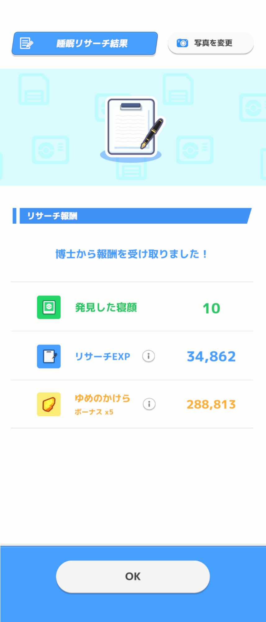Tap the info icon beside ゆめのかけら
The image size is (266, 622).
(149, 404)
